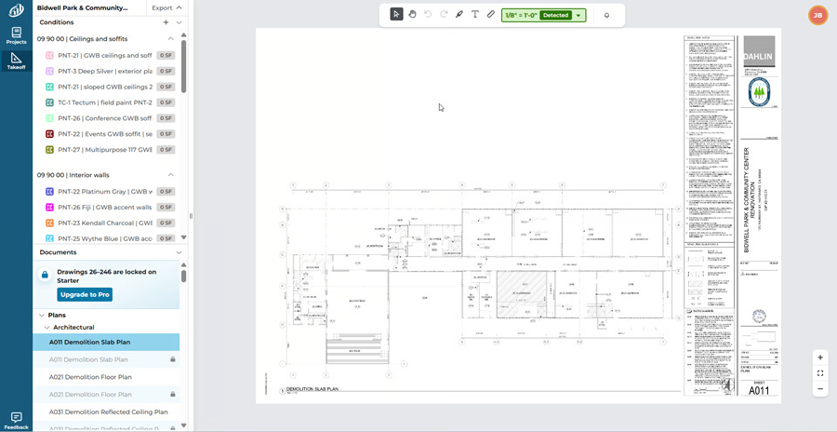The height and width of the screenshot is (432, 837).
Task: Select the pointer selection tool
Action: [396, 15]
